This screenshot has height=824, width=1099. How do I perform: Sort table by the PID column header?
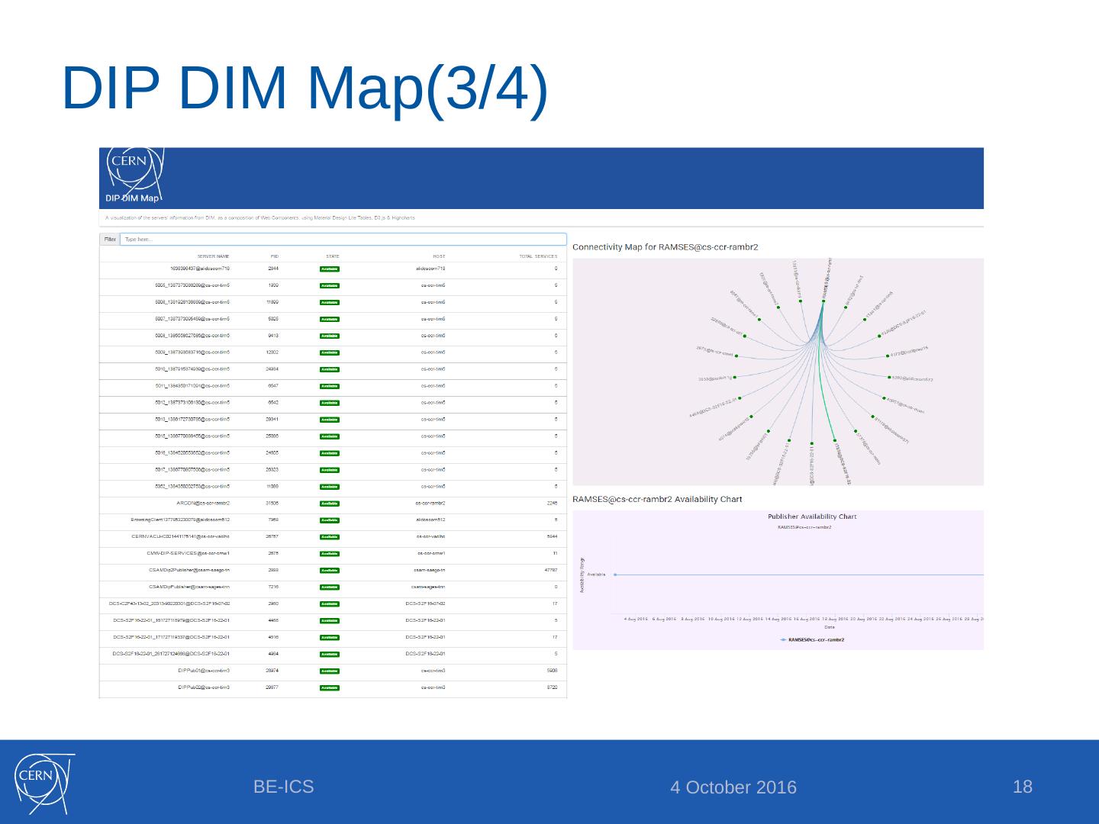[274, 256]
